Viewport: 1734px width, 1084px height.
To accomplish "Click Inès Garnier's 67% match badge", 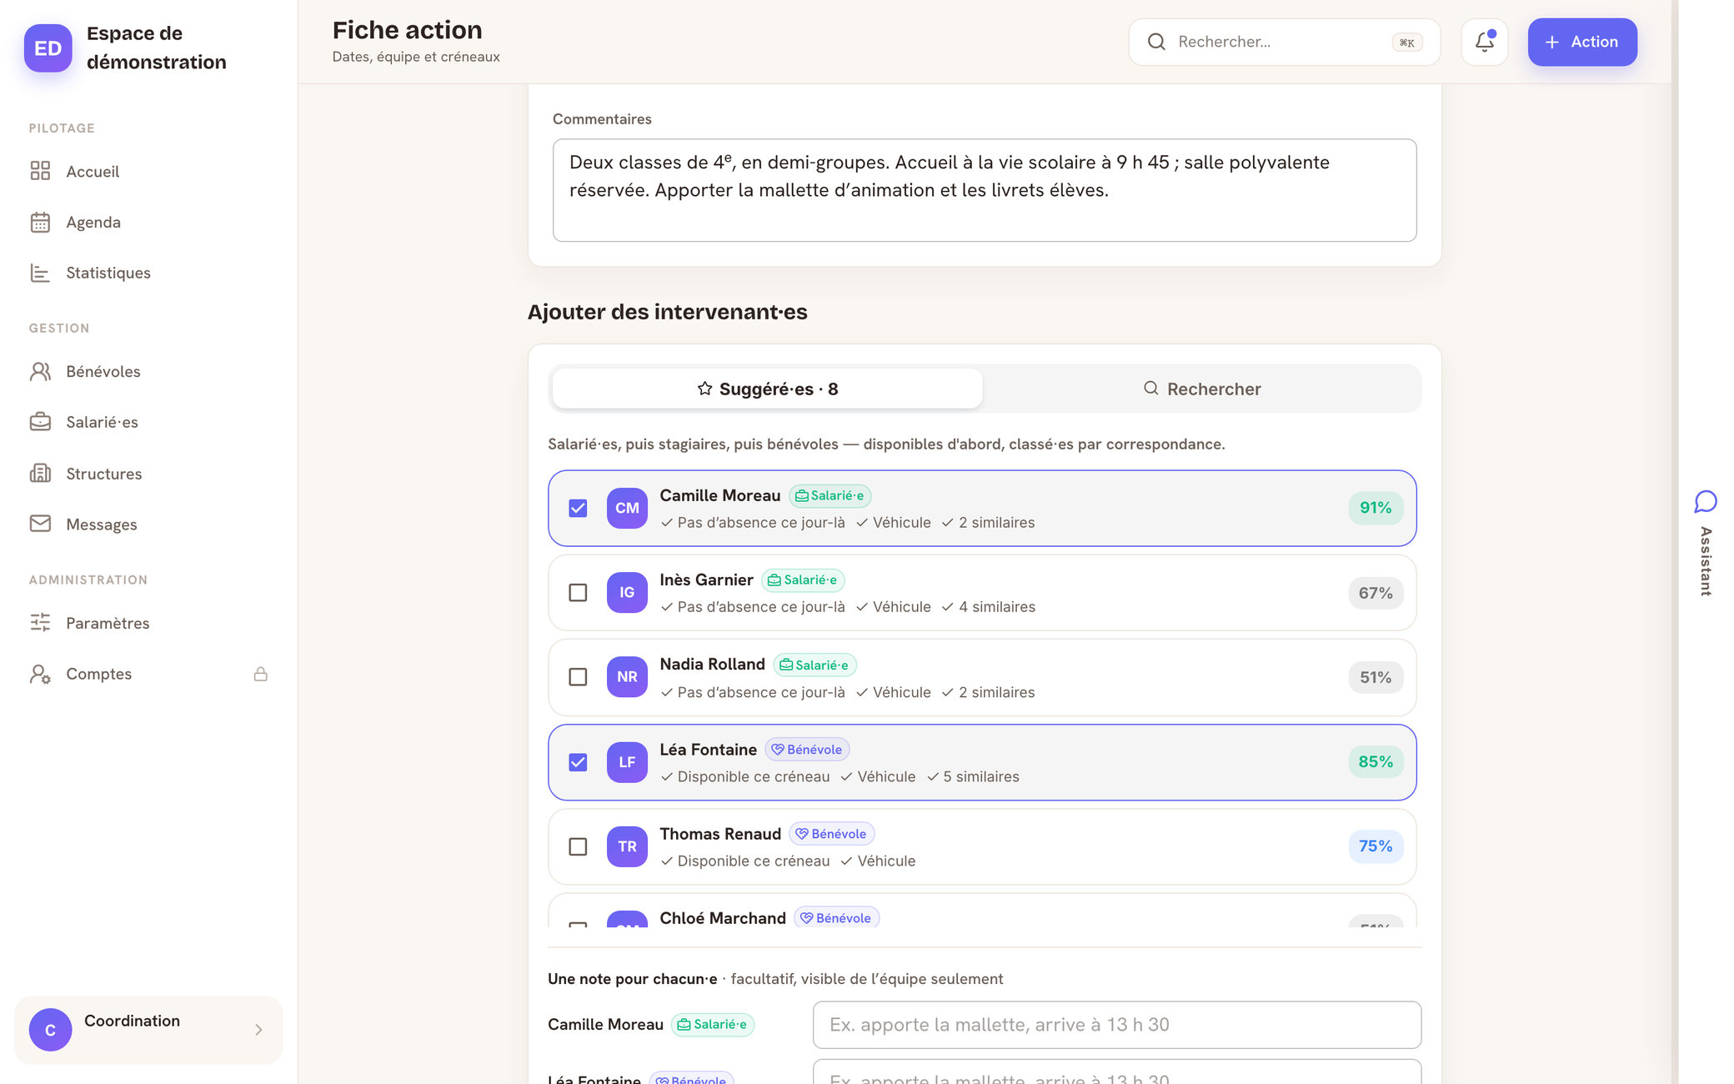I will tap(1376, 593).
